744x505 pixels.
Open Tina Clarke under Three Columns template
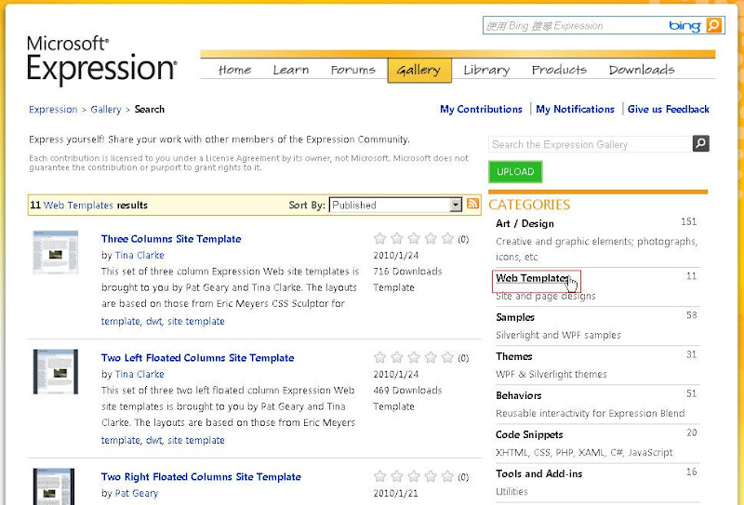pos(139,256)
